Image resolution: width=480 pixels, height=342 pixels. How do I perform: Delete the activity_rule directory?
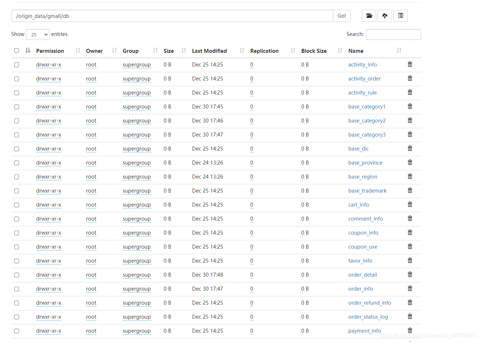[410, 92]
